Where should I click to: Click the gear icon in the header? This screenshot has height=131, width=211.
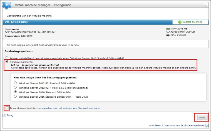tap(7, 4)
